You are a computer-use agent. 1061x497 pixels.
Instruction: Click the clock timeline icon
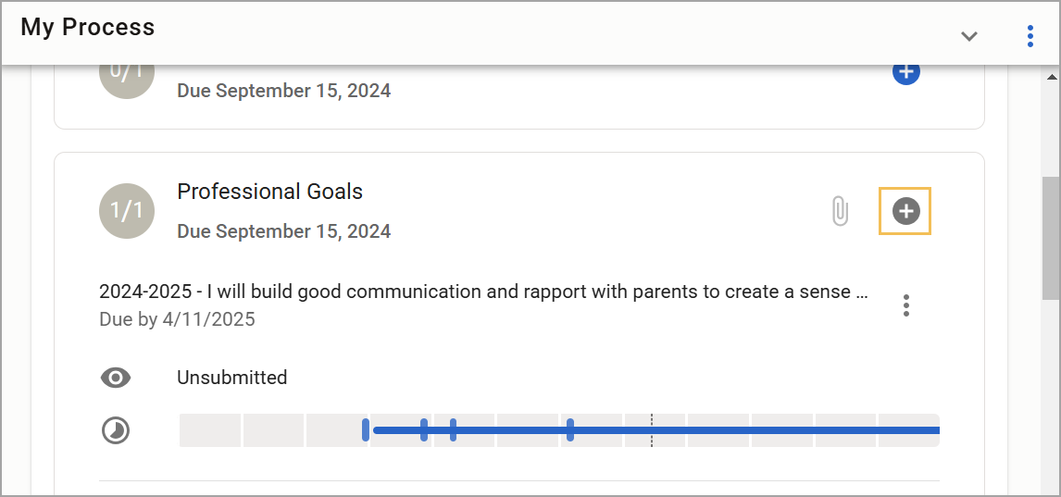tap(116, 430)
